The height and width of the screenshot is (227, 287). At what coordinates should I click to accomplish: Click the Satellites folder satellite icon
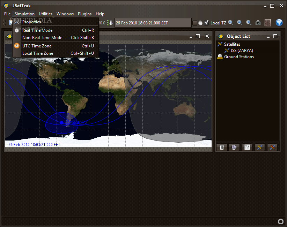pyautogui.click(x=220, y=44)
